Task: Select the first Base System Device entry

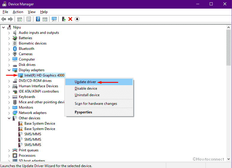Action: tap(40, 123)
